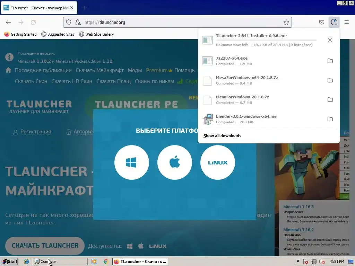355x266 pixels.
Task: Click the site security padlock icon
Action: point(78,22)
